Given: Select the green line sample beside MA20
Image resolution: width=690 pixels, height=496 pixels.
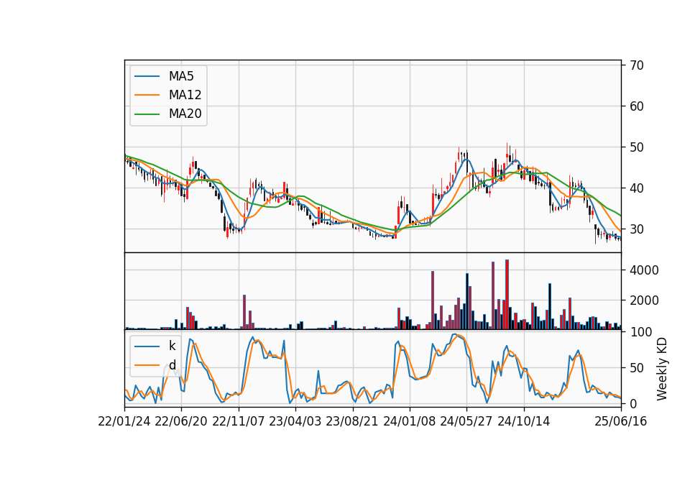Looking at the screenshot, I should 147,114.
